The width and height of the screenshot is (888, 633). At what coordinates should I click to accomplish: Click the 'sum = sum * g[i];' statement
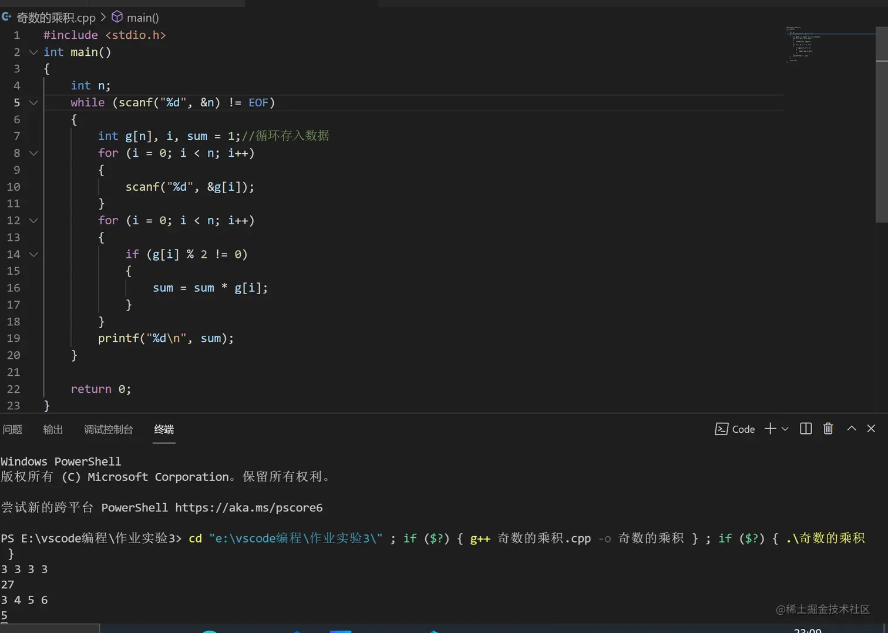tap(210, 288)
